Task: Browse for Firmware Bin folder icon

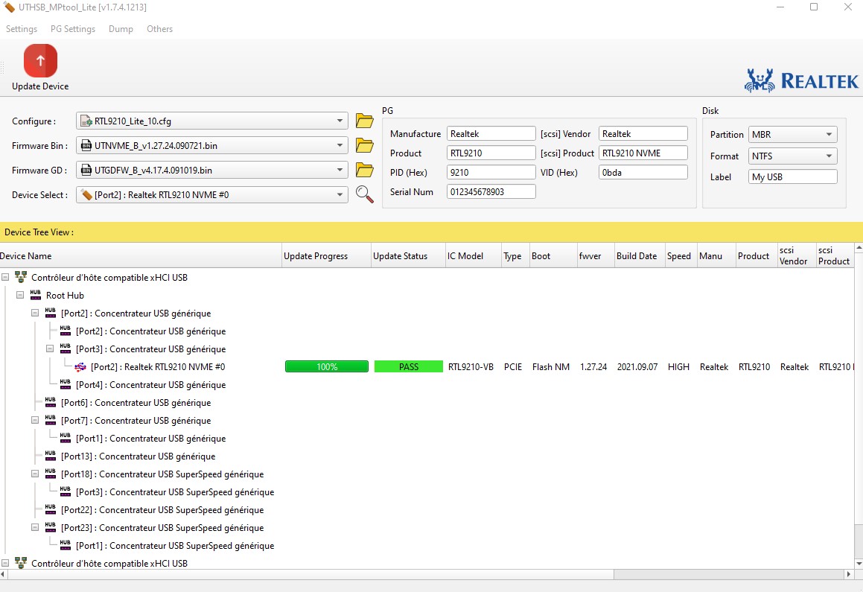Action: click(x=364, y=145)
